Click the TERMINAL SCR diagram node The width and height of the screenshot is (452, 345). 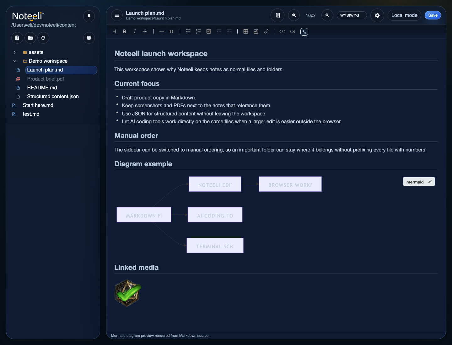coord(215,246)
